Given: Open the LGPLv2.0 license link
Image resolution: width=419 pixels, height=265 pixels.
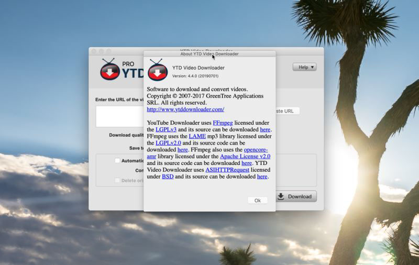Looking at the screenshot, I should 168,143.
